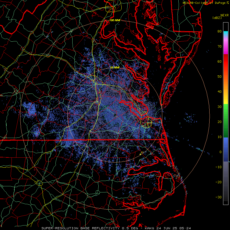Select the -10 value on dBZ scale
Image resolution: width=230 pixels, height=230 pixels.
(218, 167)
